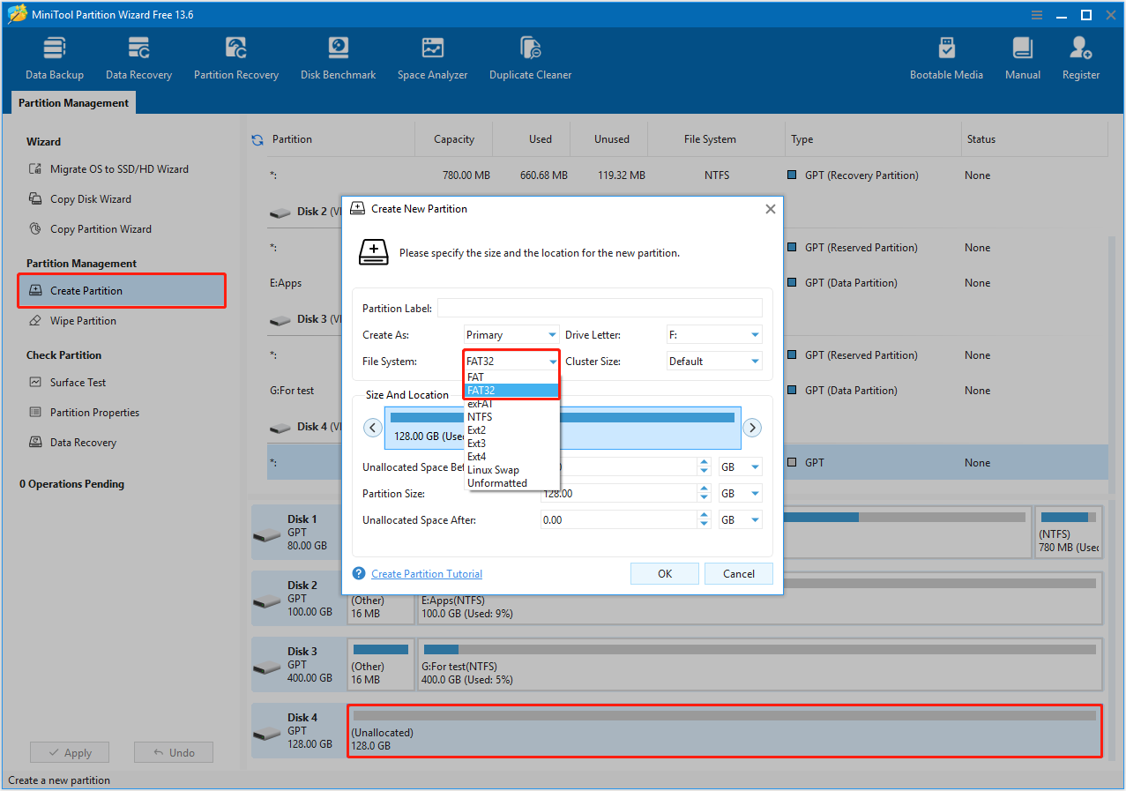
Task: Cancel the Create New Partition dialog
Action: tap(739, 573)
